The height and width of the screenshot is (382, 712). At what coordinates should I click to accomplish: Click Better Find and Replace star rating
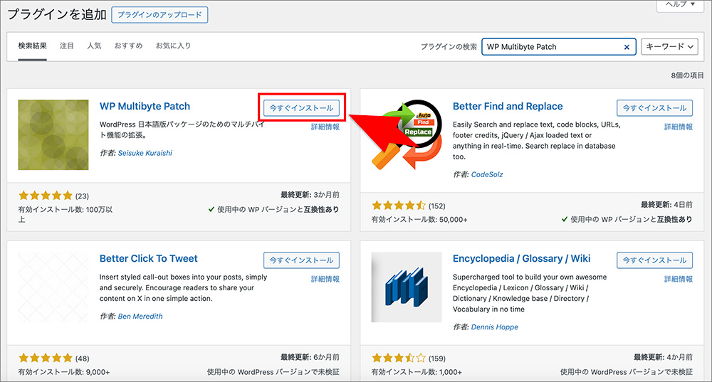399,206
